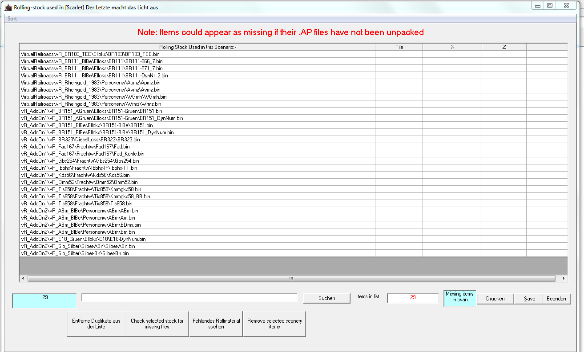Click the cyan box showing 29
584x352 pixels.
(x=44, y=300)
